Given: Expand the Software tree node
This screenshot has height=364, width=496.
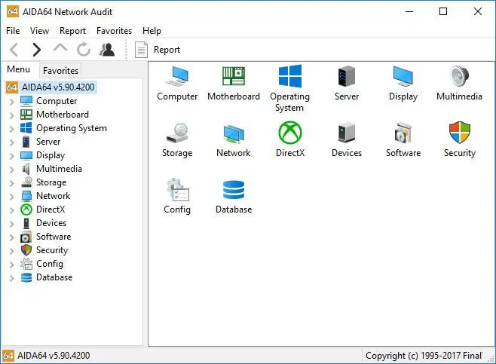Looking at the screenshot, I should (12, 237).
